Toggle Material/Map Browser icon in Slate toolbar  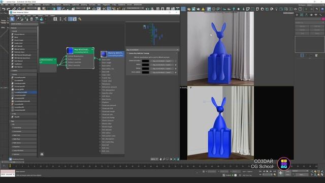click(70, 19)
